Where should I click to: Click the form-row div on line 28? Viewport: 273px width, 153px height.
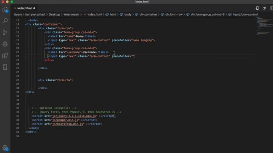(x=55, y=80)
